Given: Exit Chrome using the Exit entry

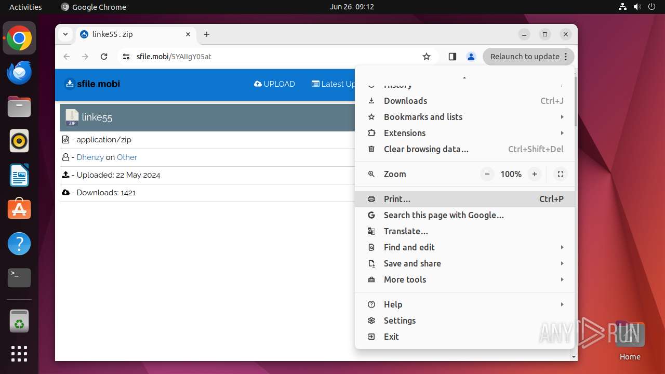Looking at the screenshot, I should [x=465, y=337].
